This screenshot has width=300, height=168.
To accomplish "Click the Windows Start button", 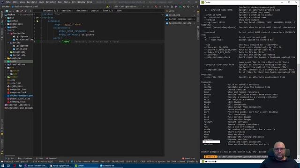I will coord(3,166).
